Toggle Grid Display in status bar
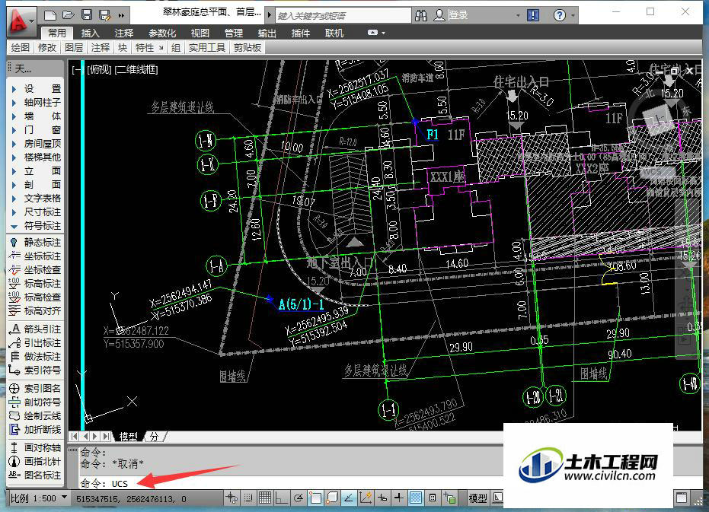 click(265, 498)
